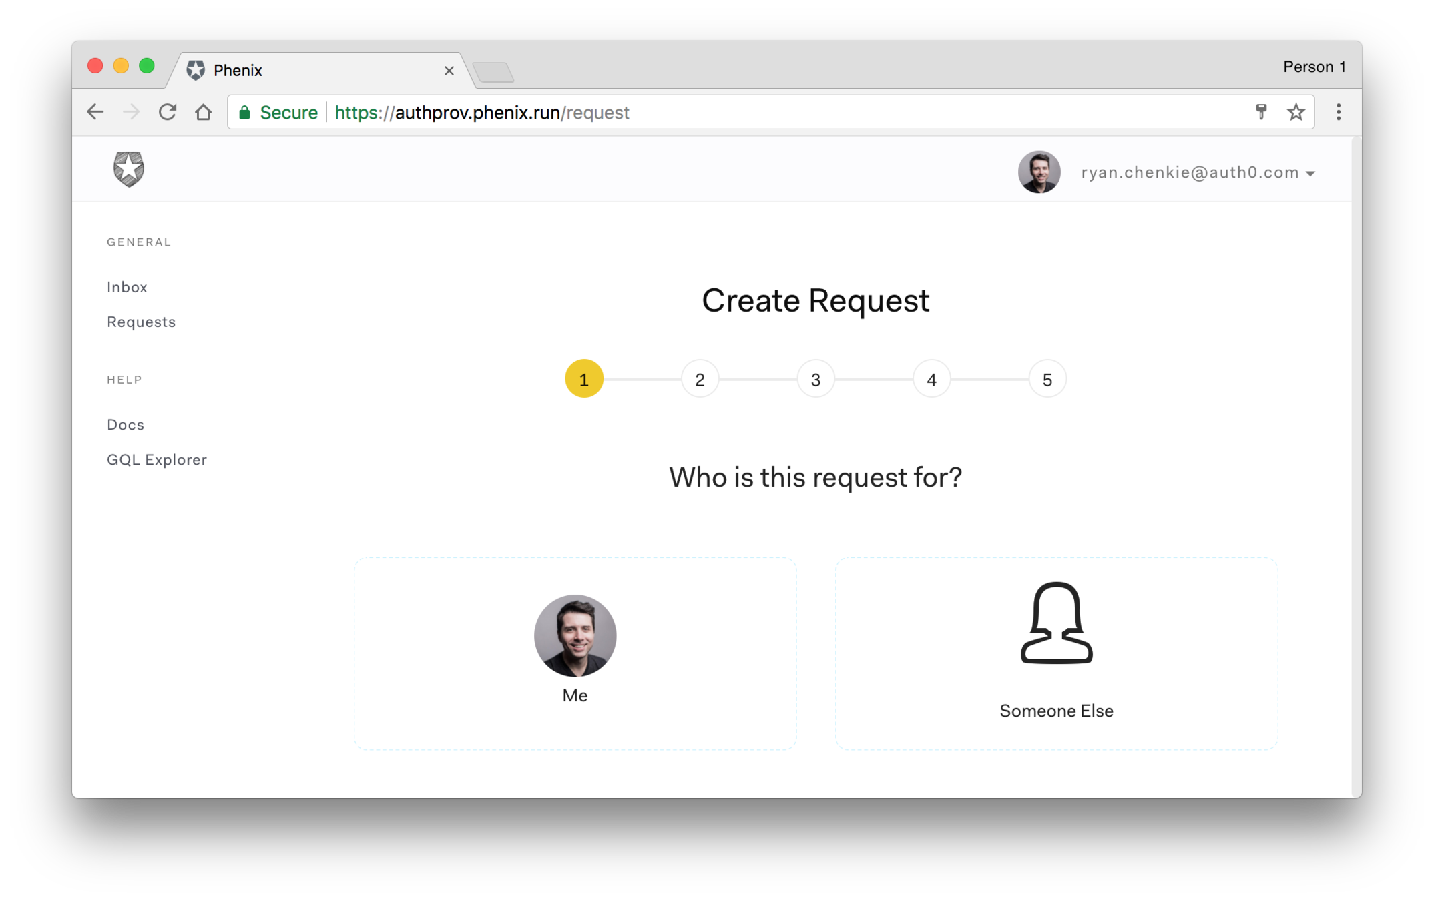Open Requests in the sidebar

[141, 322]
